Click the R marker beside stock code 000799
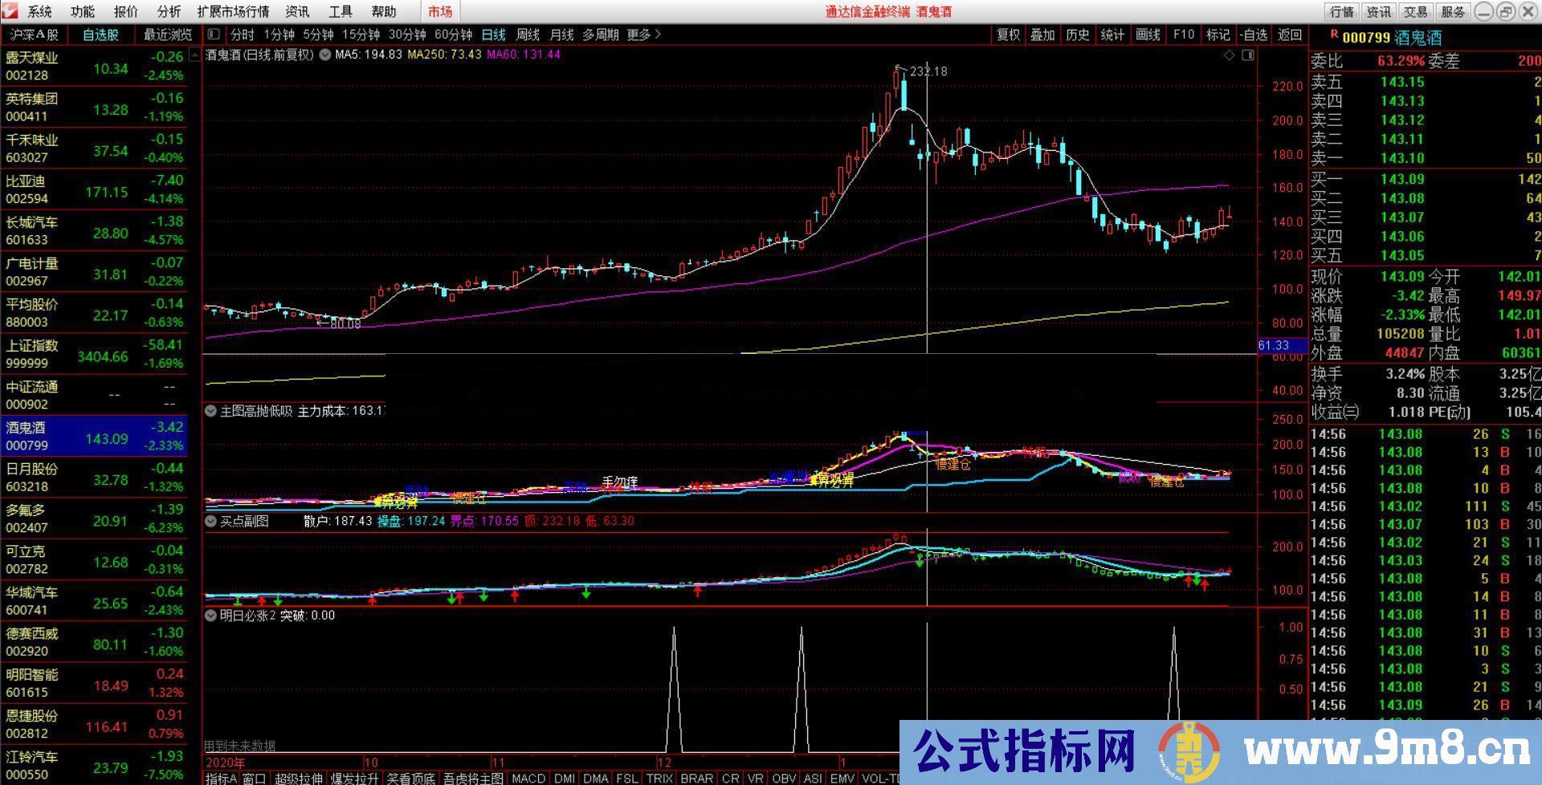Screen dimensions: 1542x785 coord(1334,35)
